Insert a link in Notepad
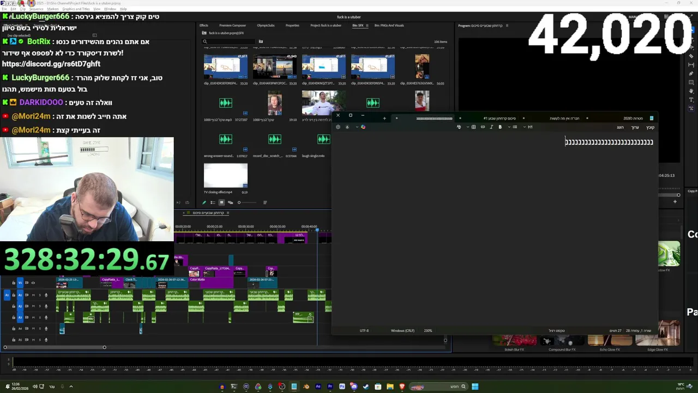The image size is (698, 393). (x=483, y=127)
